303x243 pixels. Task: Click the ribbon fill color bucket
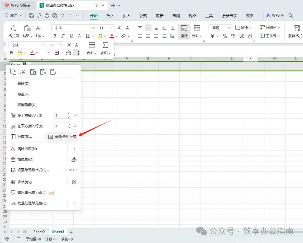click(x=100, y=36)
